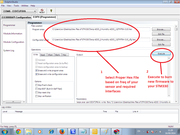
Task: Launch Google Chrome from the taskbar
Action: [x=18, y=132]
